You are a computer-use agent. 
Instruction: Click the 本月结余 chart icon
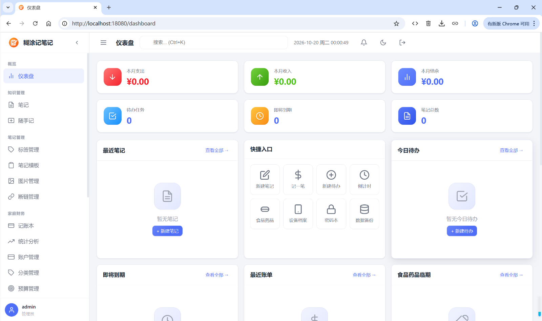coord(407,77)
